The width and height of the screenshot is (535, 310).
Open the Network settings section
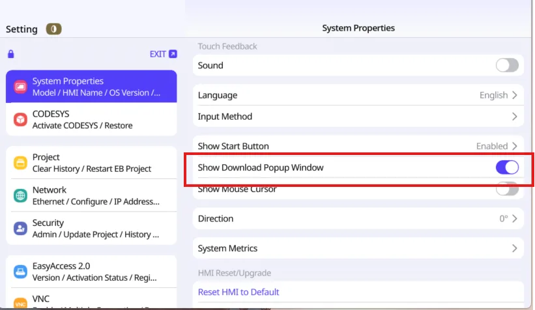(x=91, y=195)
